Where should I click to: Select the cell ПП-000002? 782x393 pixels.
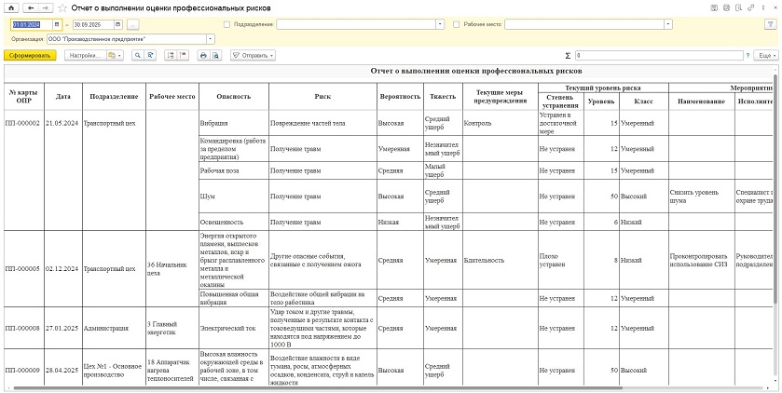click(22, 124)
